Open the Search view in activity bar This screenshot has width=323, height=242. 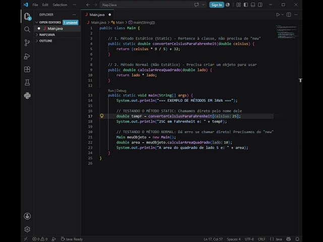point(27,29)
